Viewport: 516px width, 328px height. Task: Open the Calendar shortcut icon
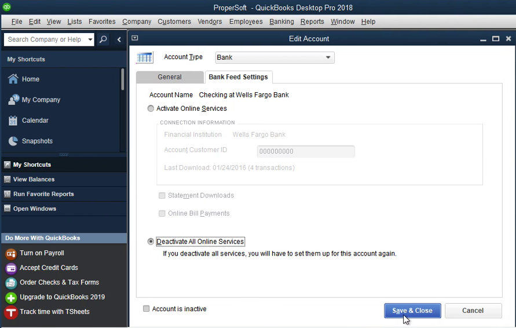[13, 121]
